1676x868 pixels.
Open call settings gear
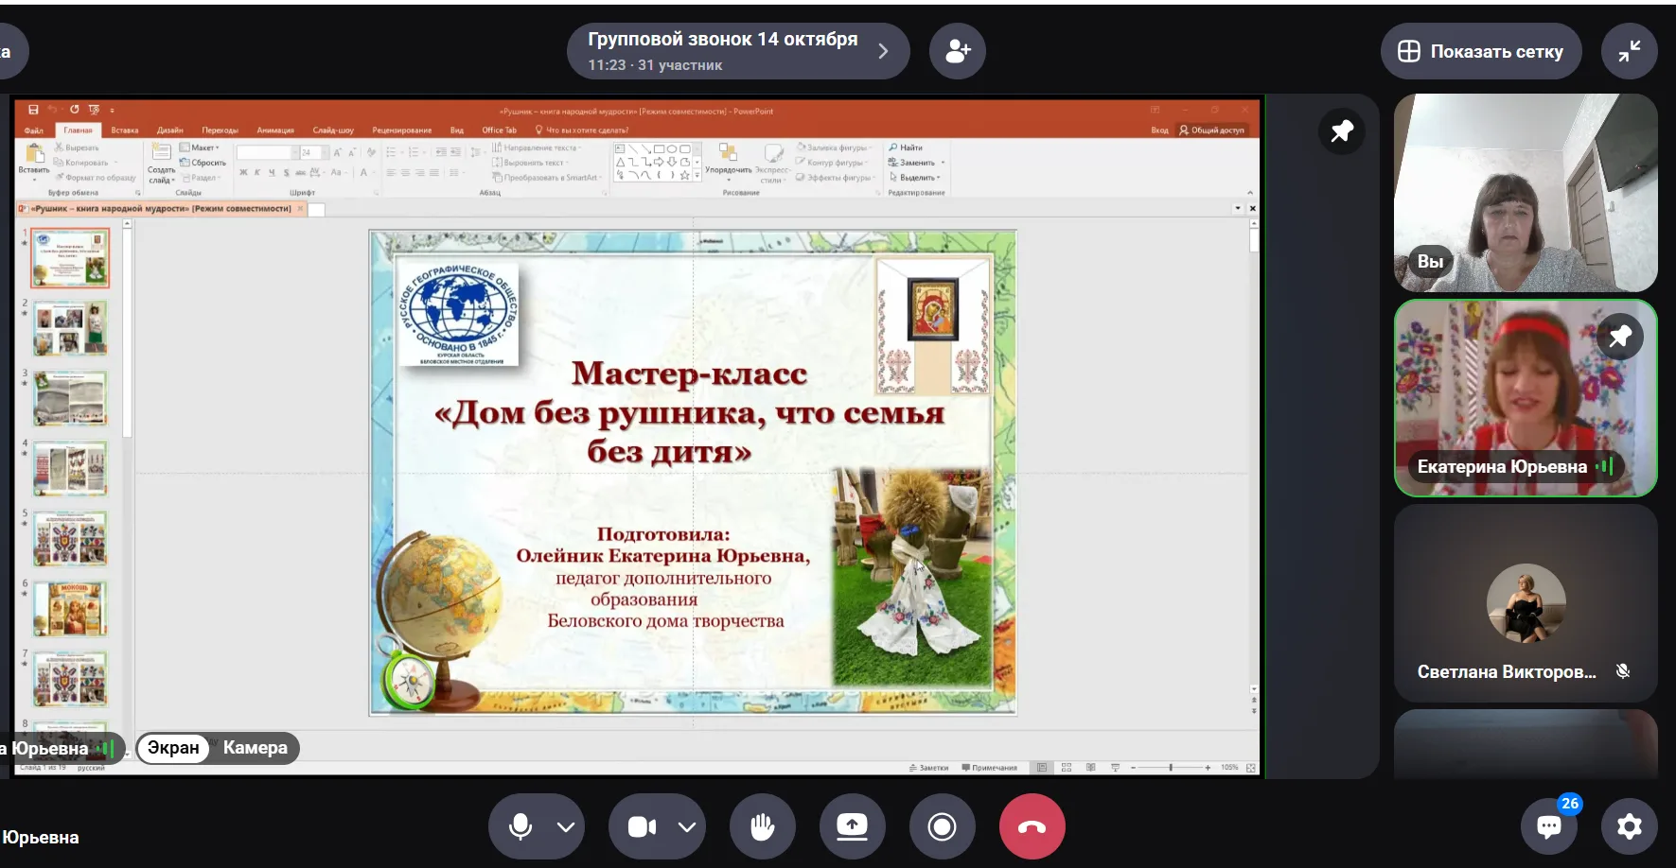click(1629, 826)
